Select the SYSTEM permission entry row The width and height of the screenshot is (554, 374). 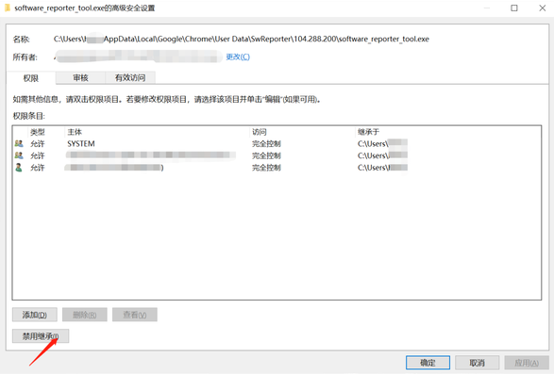(x=277, y=143)
